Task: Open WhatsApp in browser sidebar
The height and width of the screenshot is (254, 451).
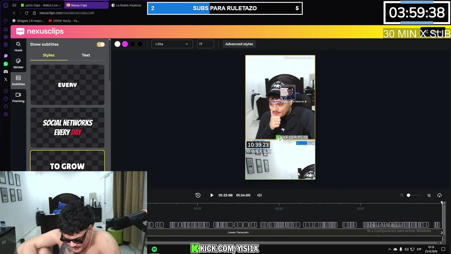Action: 6,64
